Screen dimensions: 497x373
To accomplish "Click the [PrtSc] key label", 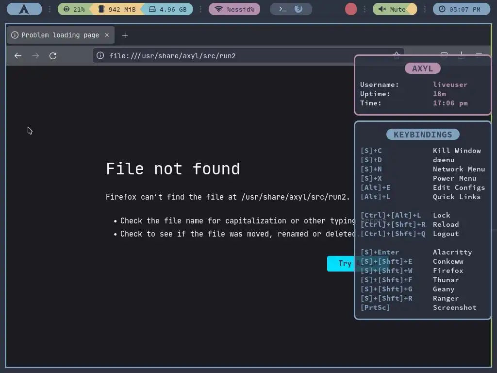I will [375, 307].
